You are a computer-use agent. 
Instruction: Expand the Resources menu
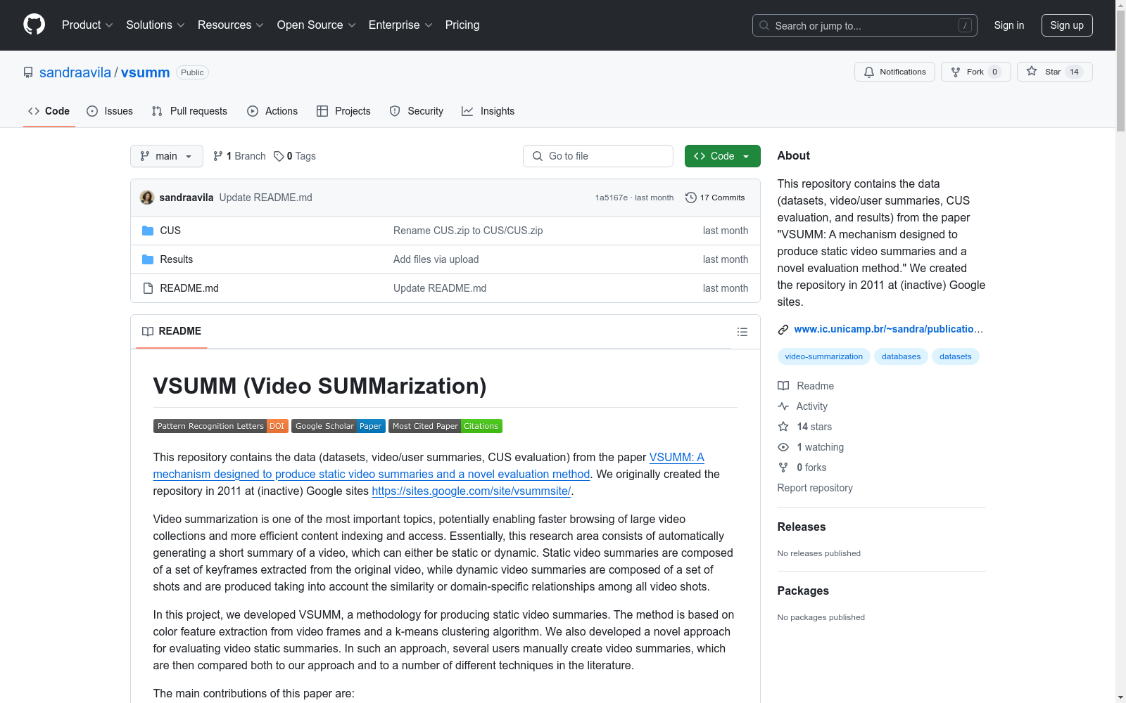pyautogui.click(x=231, y=25)
